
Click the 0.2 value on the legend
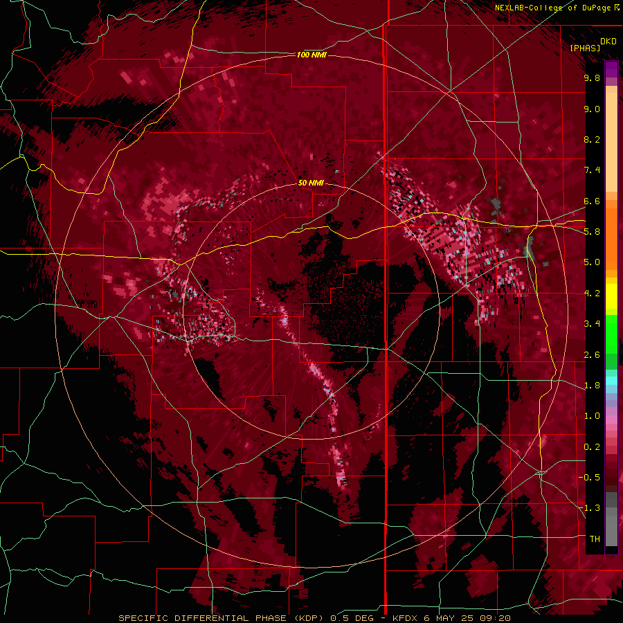592,447
